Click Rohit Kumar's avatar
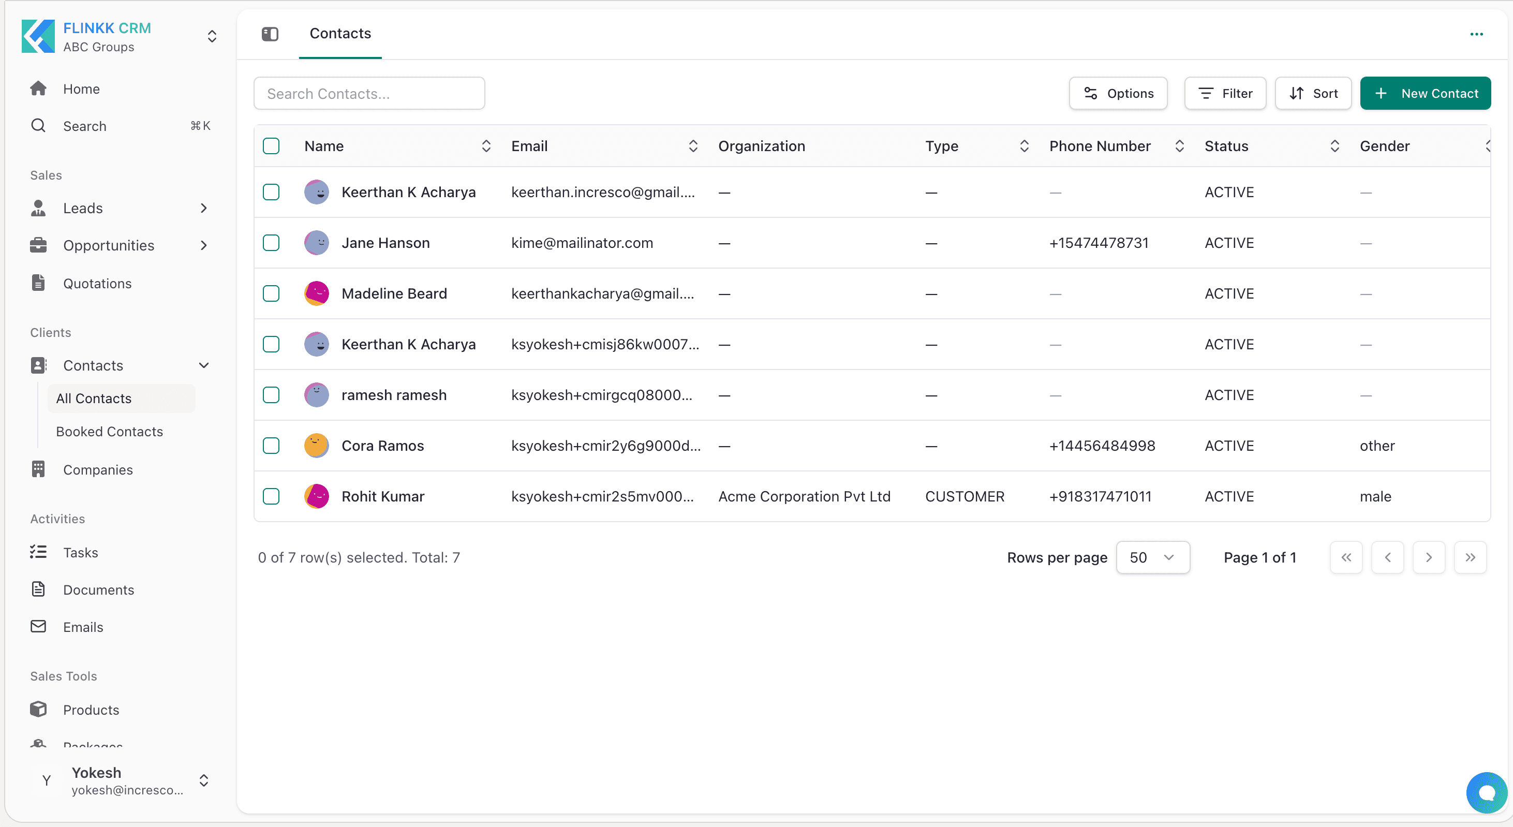This screenshot has width=1513, height=827. coord(317,496)
